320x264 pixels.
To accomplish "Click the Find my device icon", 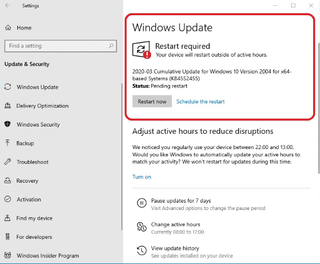I will click(7, 218).
